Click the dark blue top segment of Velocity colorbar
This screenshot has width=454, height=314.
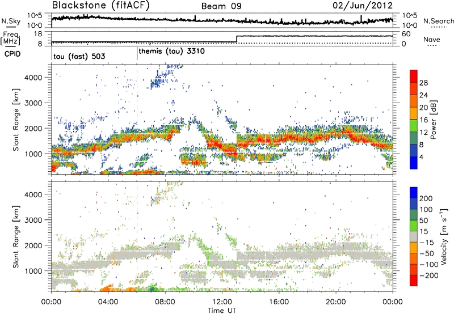[414, 193]
